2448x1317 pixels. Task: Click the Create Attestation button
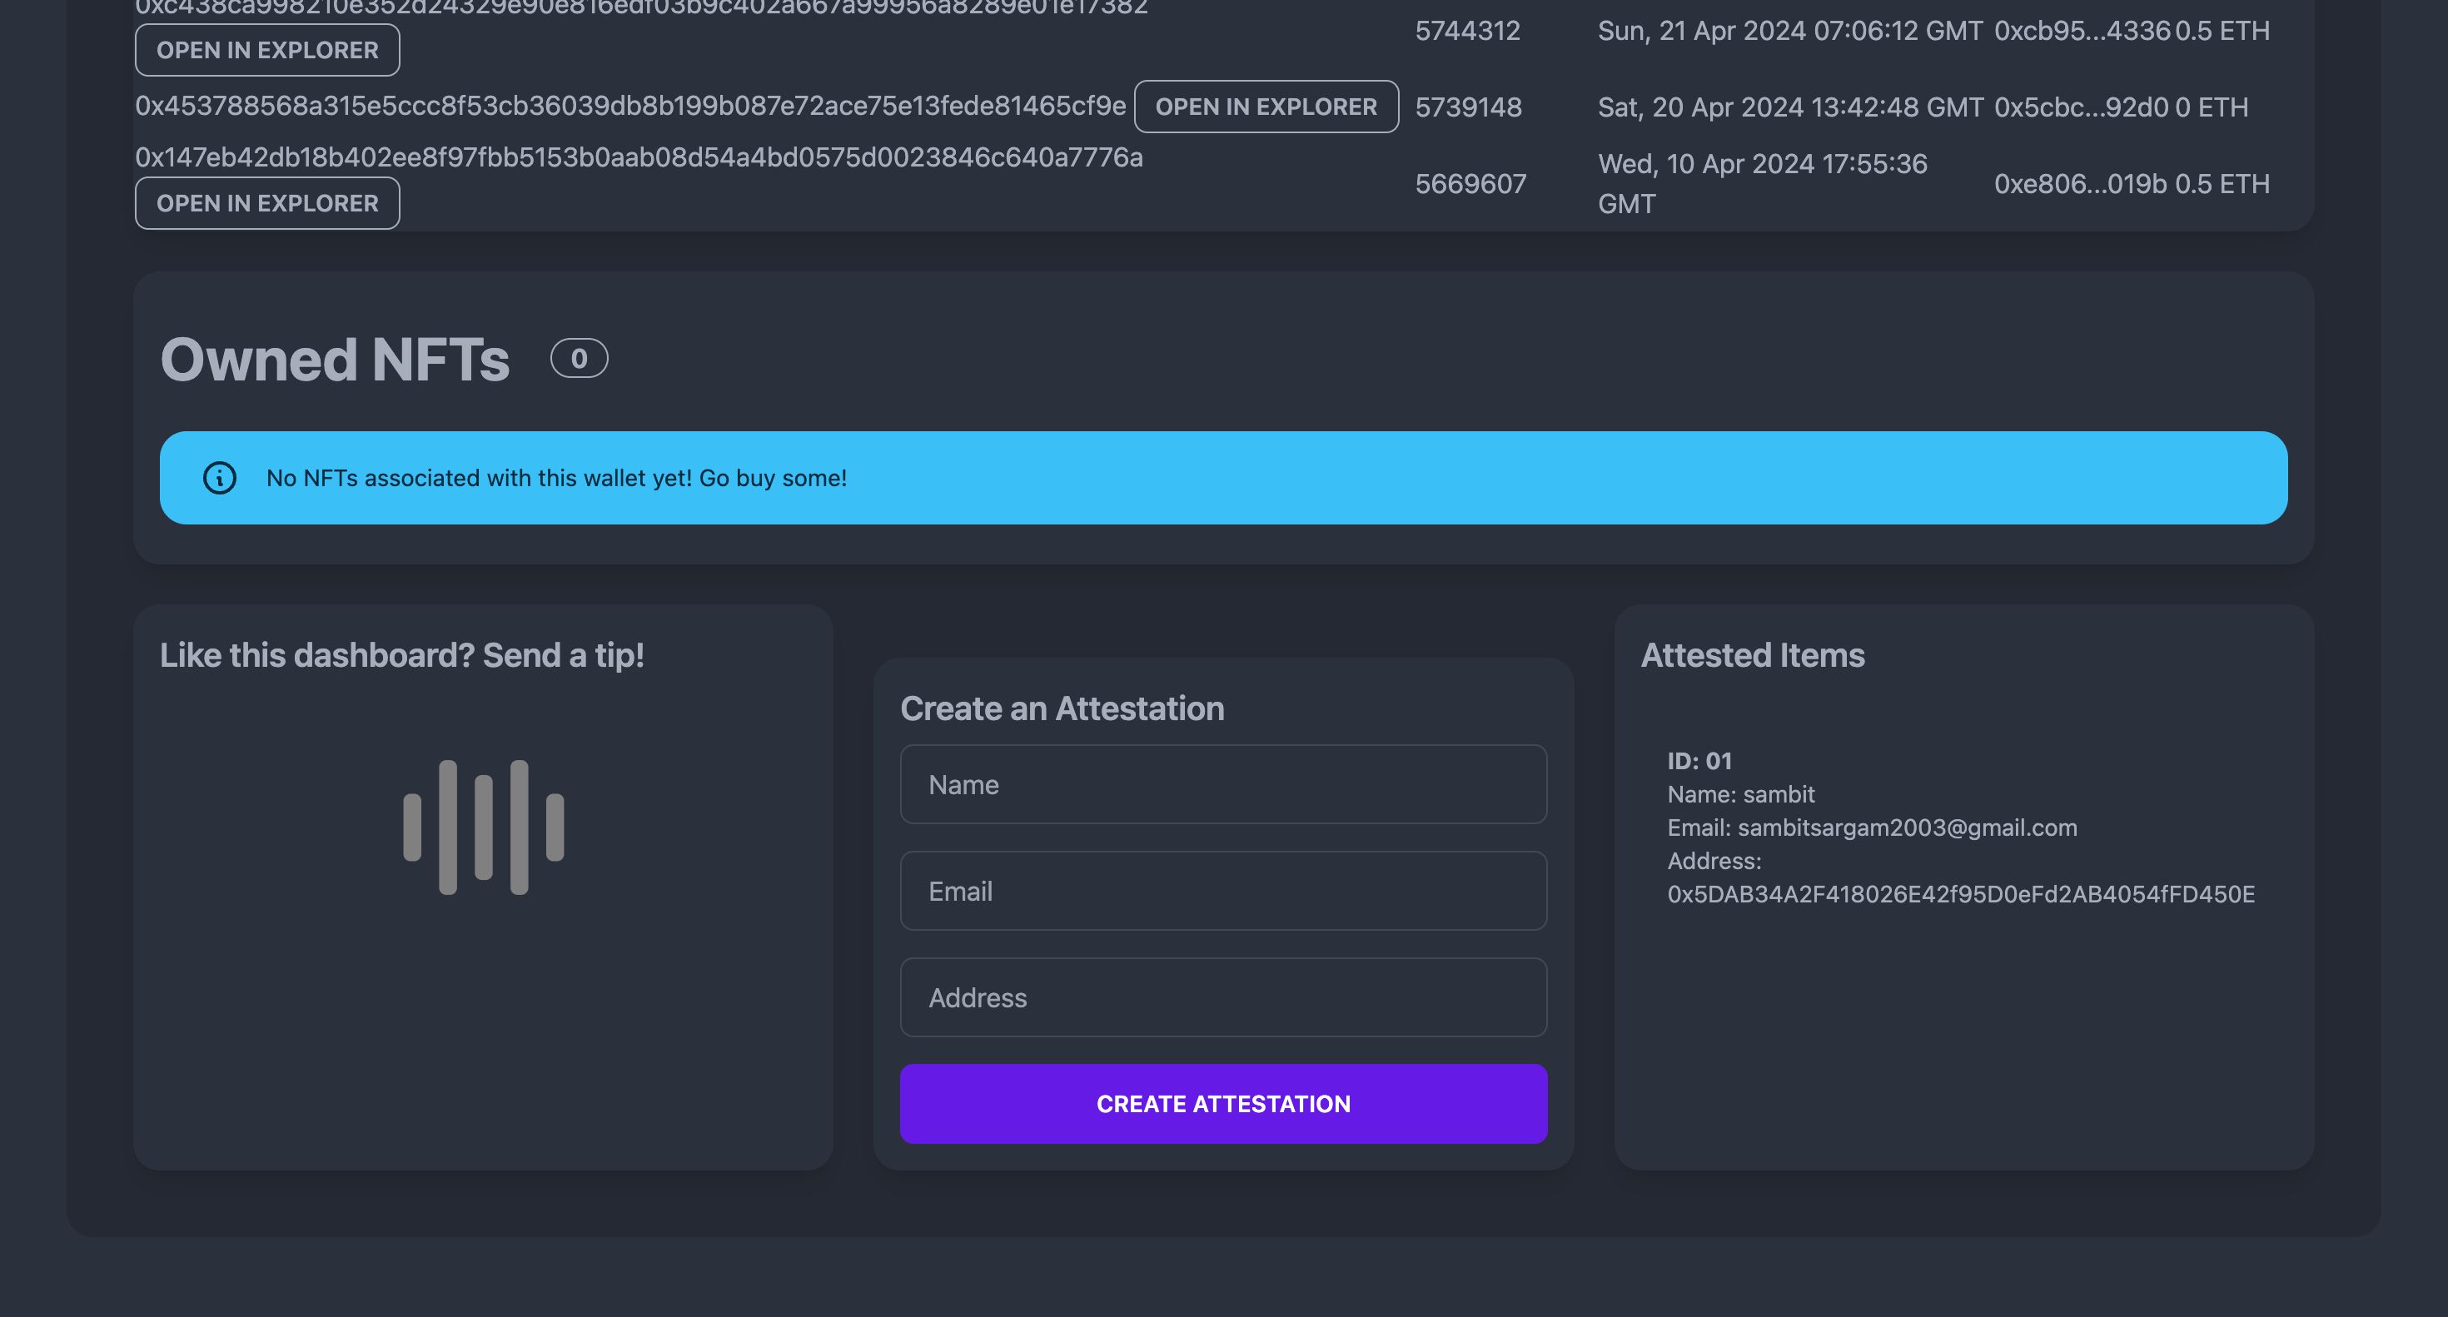click(1223, 1103)
